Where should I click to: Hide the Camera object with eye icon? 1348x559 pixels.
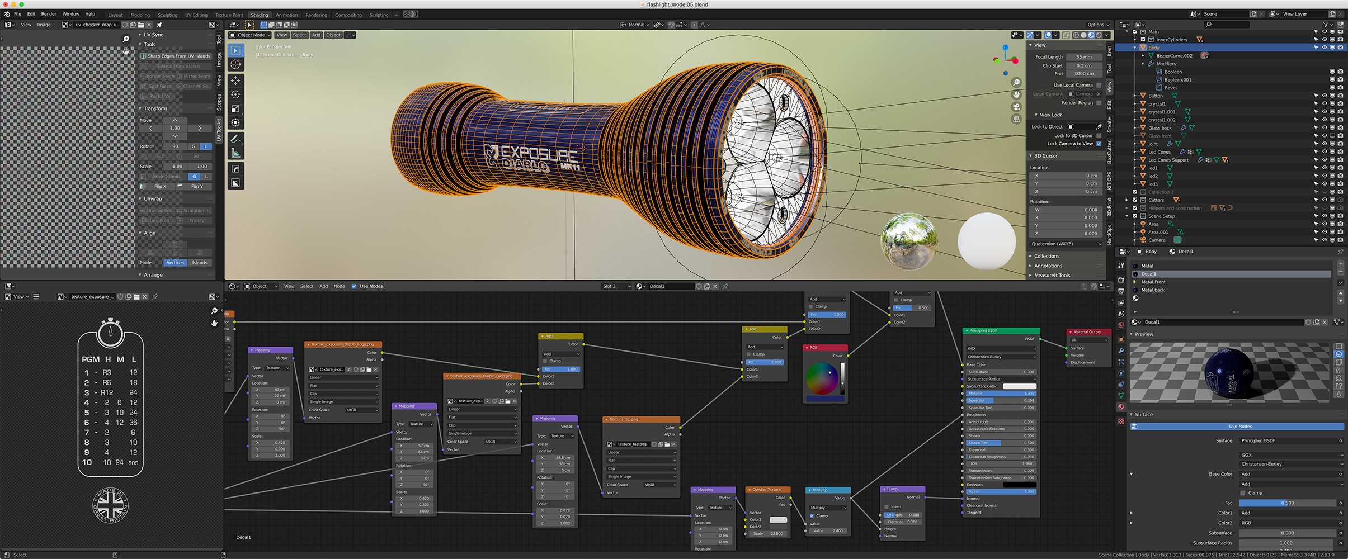[x=1324, y=240]
